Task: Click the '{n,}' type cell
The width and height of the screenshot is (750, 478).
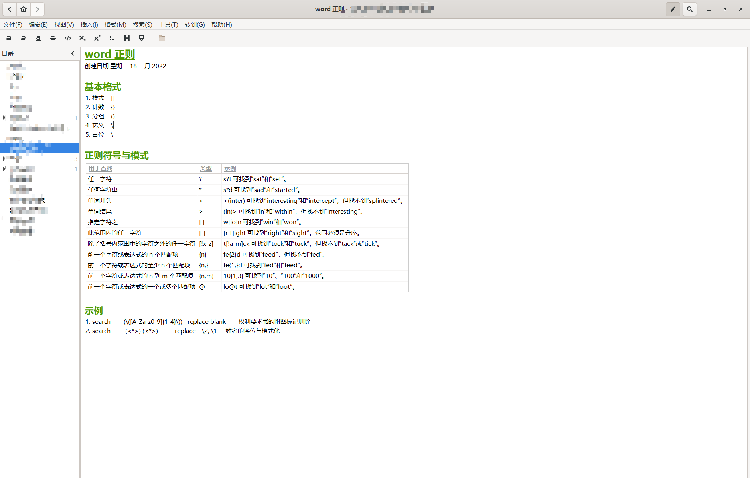Action: point(209,265)
